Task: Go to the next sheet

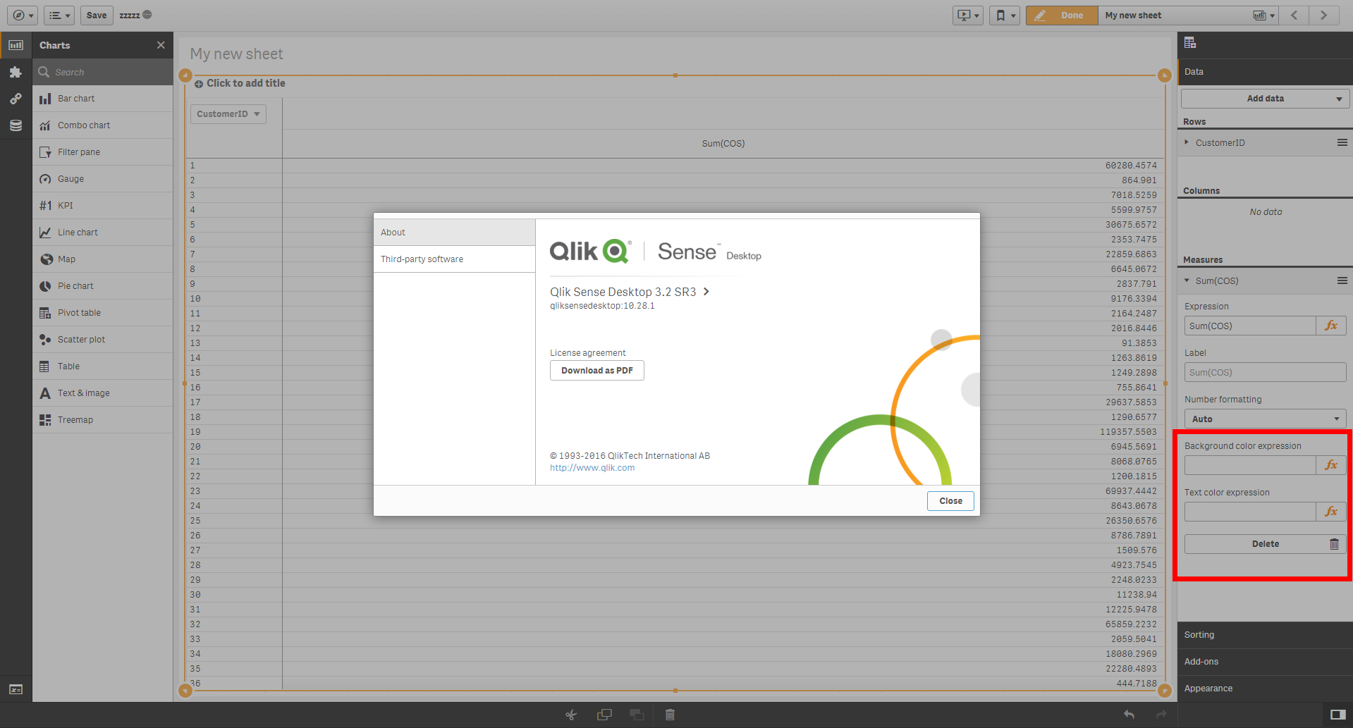Action: [x=1323, y=15]
